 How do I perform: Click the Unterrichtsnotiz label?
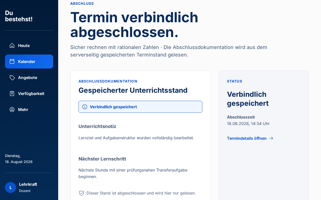click(x=97, y=126)
